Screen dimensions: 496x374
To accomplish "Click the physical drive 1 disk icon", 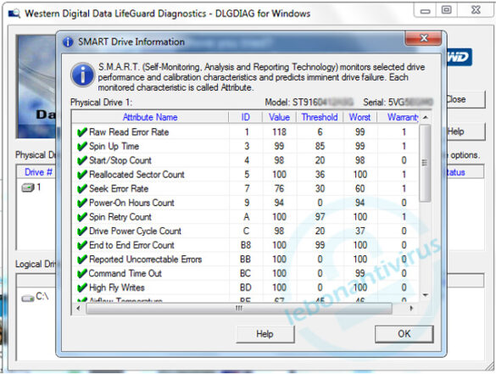I will (x=28, y=187).
